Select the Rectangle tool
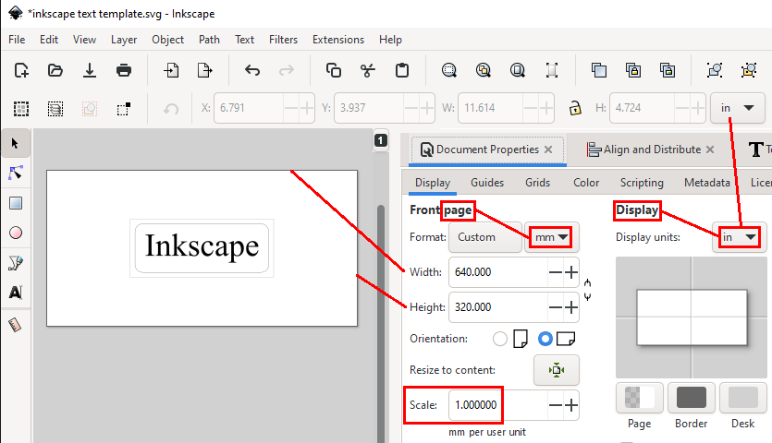Viewport: 772px width, 443px height. [x=16, y=203]
